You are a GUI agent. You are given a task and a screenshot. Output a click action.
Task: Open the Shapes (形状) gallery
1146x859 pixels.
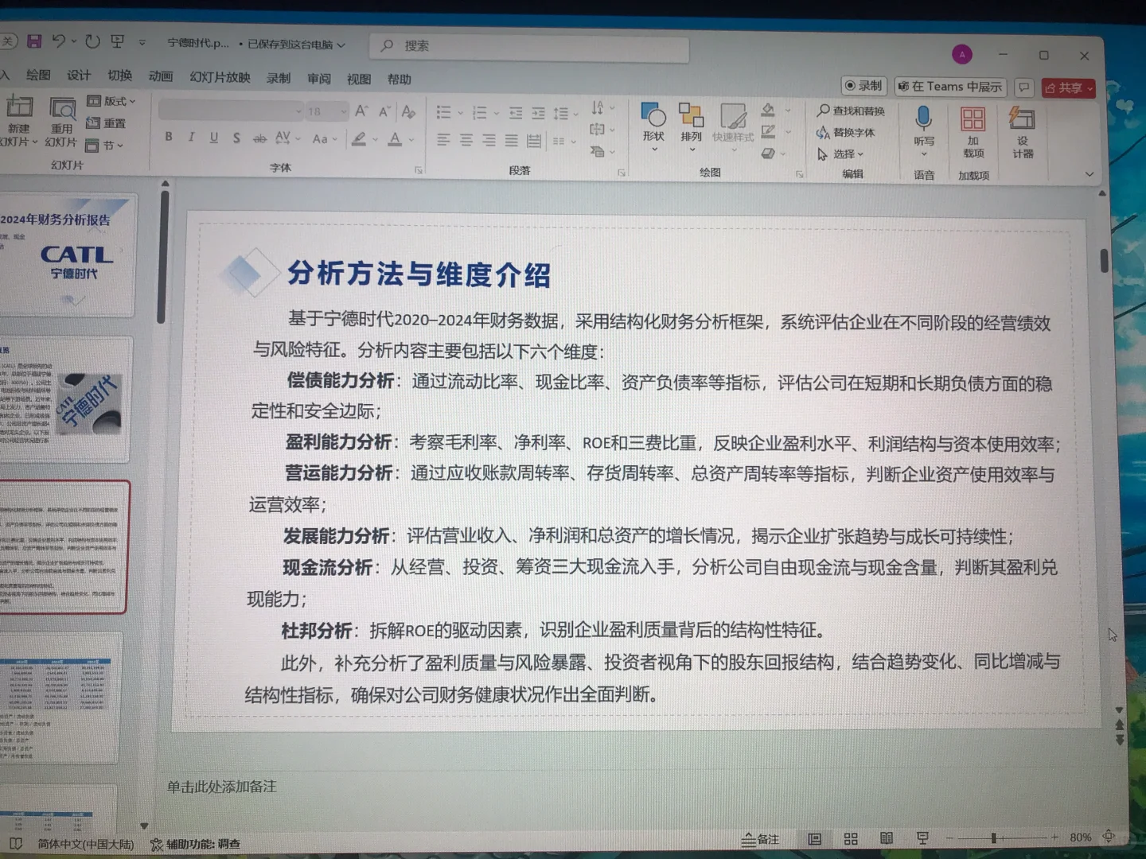(653, 126)
